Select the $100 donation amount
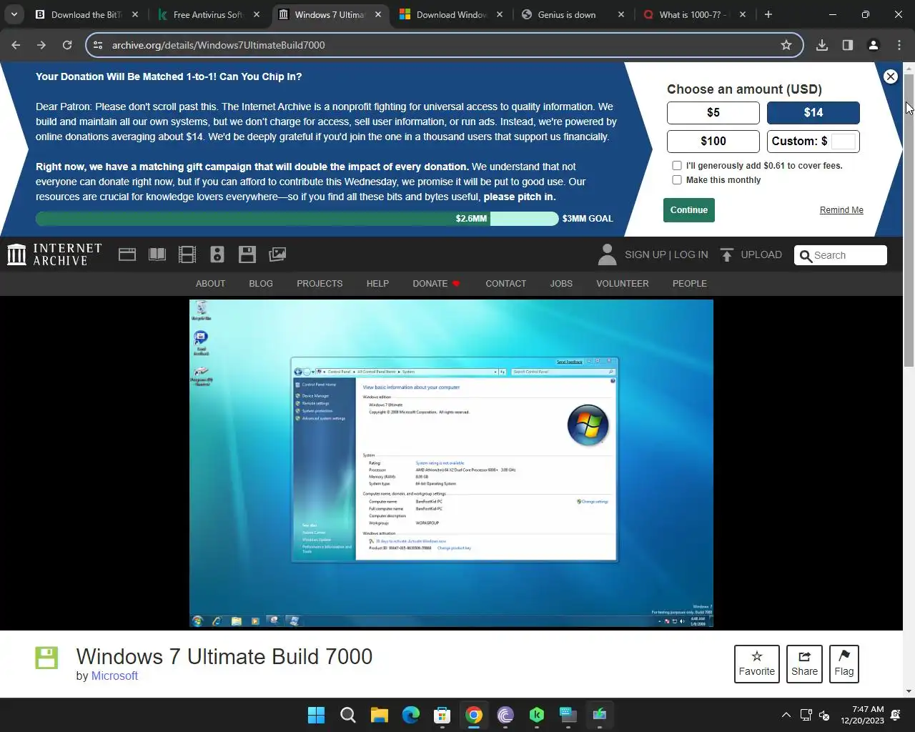Viewport: 915px width, 732px height. coord(713,141)
